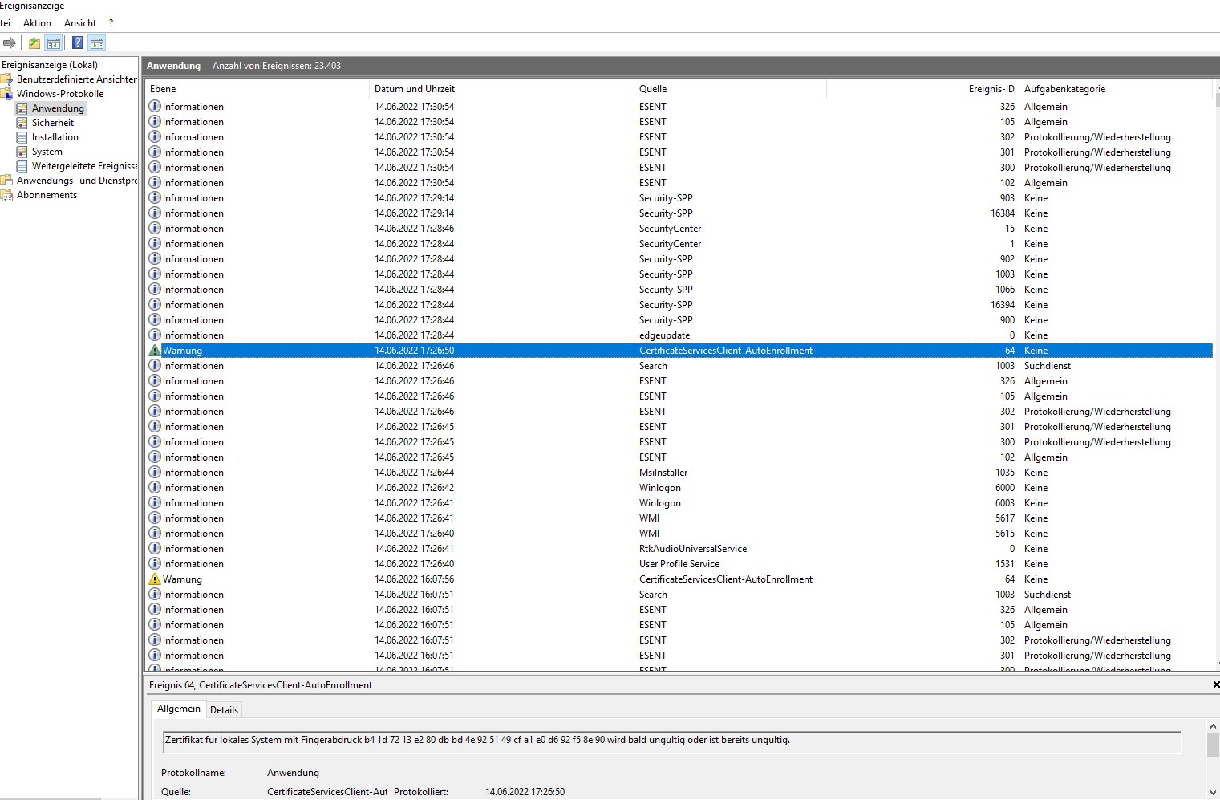Select Weitergeleitete Ereignisse in tree
This screenshot has height=800, width=1220.
click(x=84, y=166)
